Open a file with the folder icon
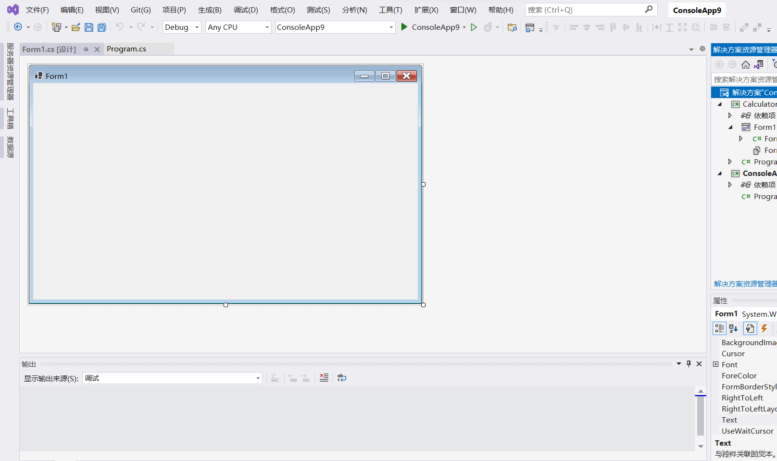Viewport: 777px width, 461px height. pyautogui.click(x=75, y=27)
